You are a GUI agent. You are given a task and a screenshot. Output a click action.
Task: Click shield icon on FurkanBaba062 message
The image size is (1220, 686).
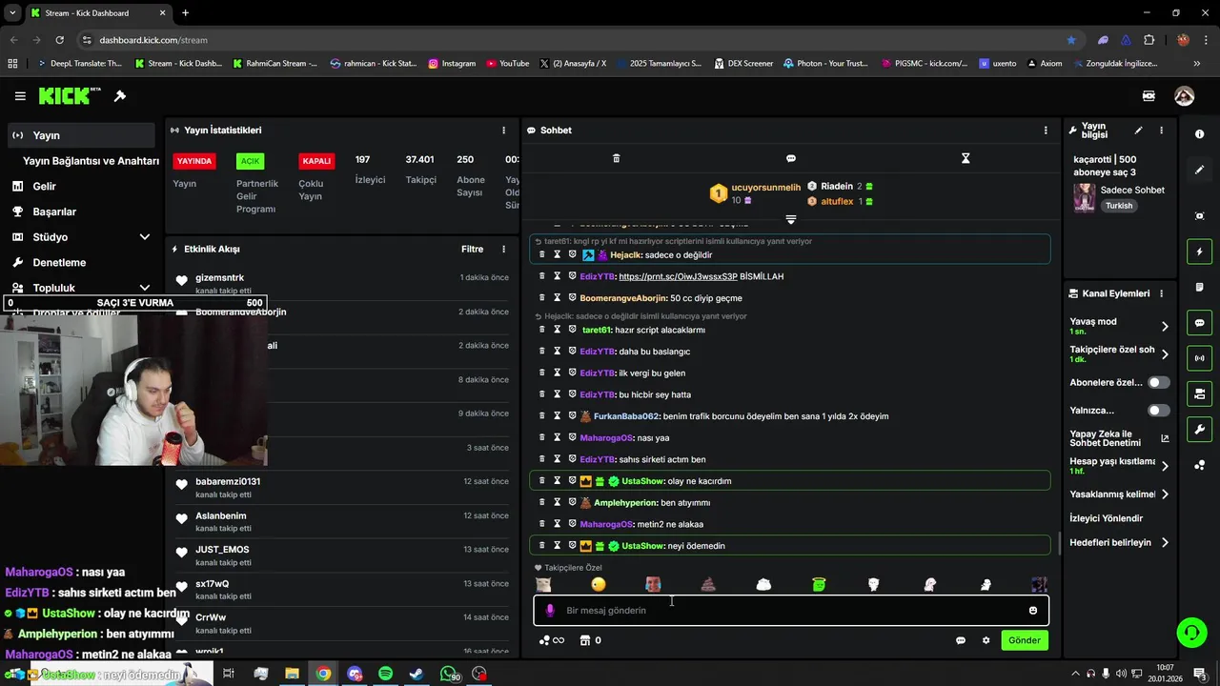pos(573,416)
